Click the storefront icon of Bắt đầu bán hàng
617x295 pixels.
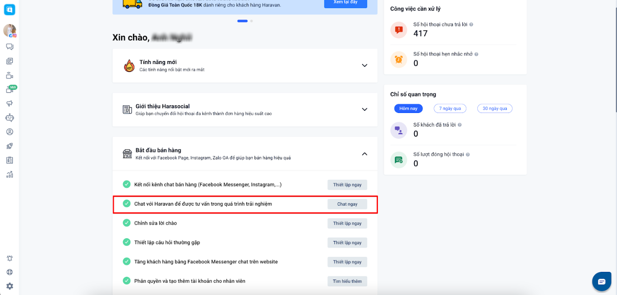[x=127, y=154]
